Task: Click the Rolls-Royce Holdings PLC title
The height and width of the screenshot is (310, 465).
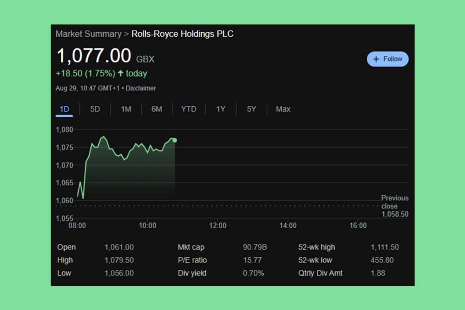Action: [x=183, y=34]
